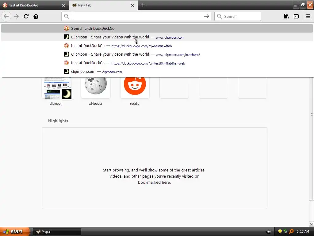Click the network connection tray icon

point(285,231)
